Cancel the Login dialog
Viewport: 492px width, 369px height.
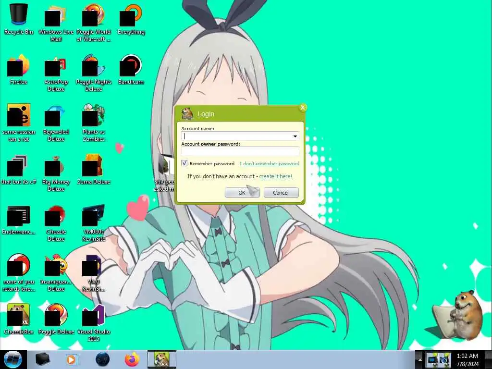point(281,193)
